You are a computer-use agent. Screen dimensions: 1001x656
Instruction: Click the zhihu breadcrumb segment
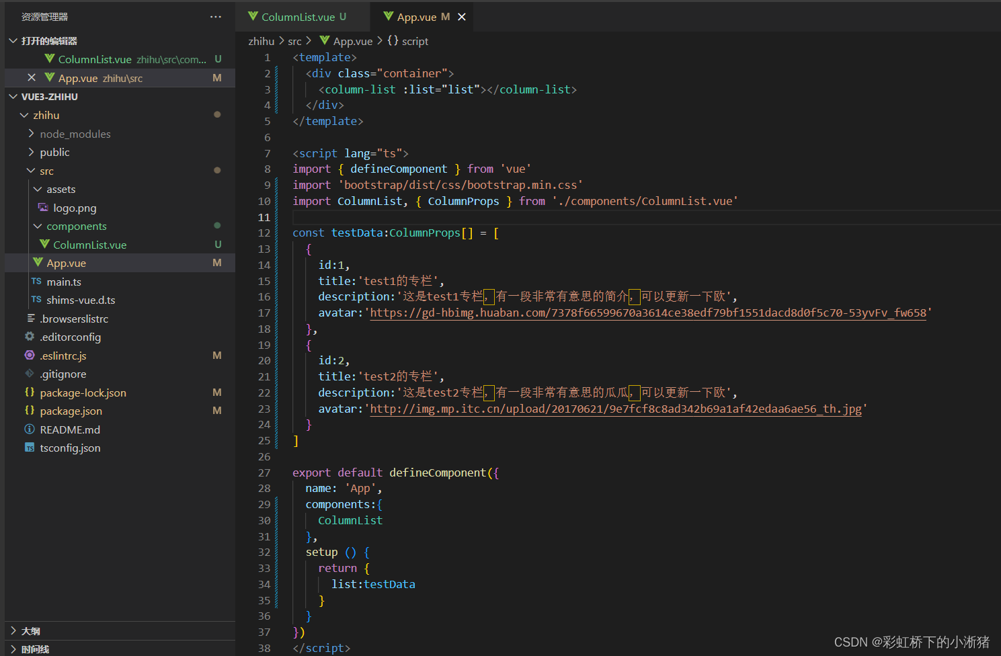261,41
